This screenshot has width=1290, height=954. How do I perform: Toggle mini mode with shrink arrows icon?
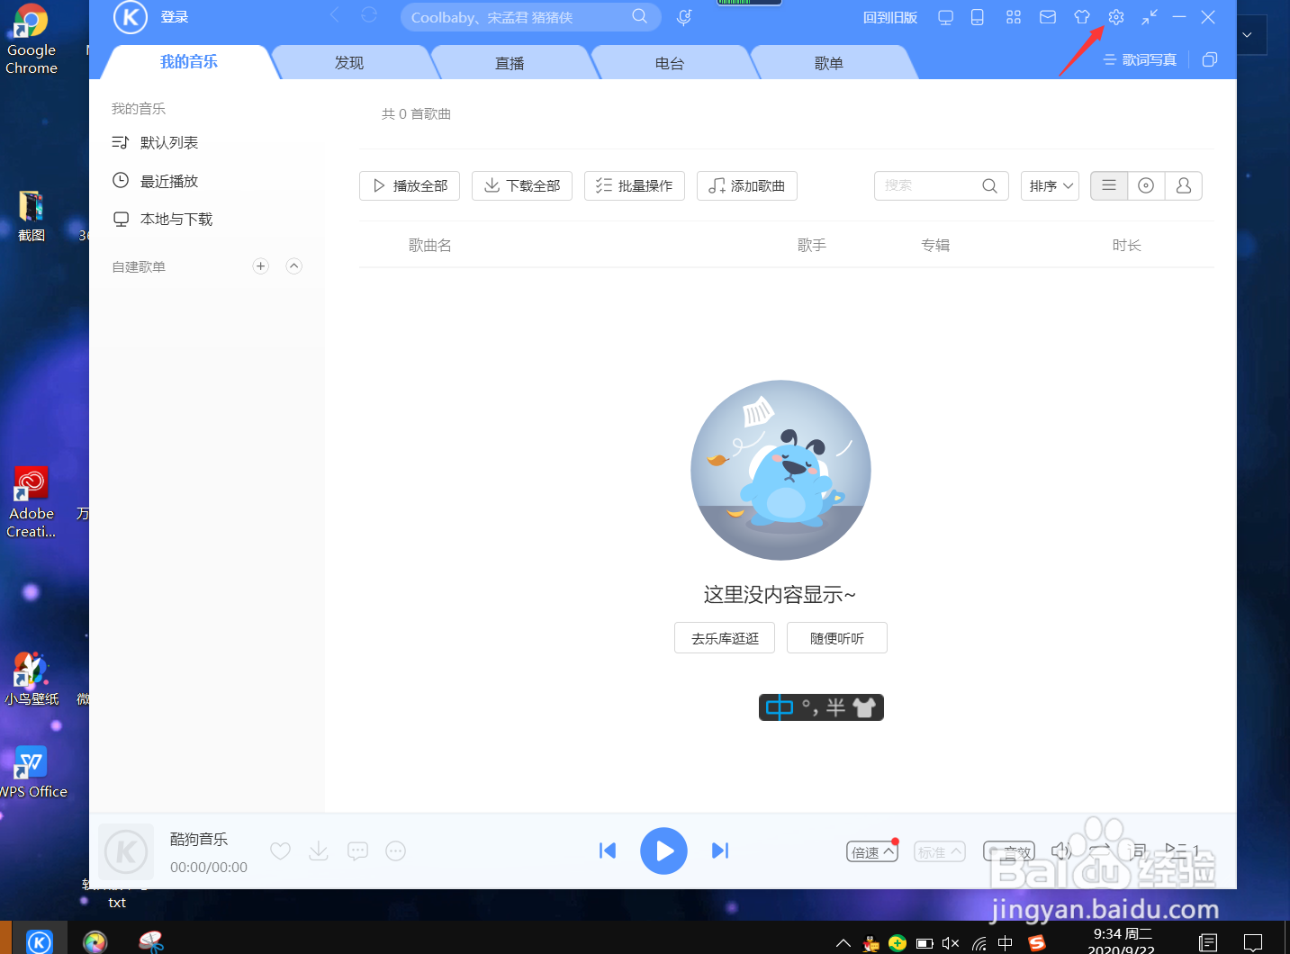[x=1149, y=16]
